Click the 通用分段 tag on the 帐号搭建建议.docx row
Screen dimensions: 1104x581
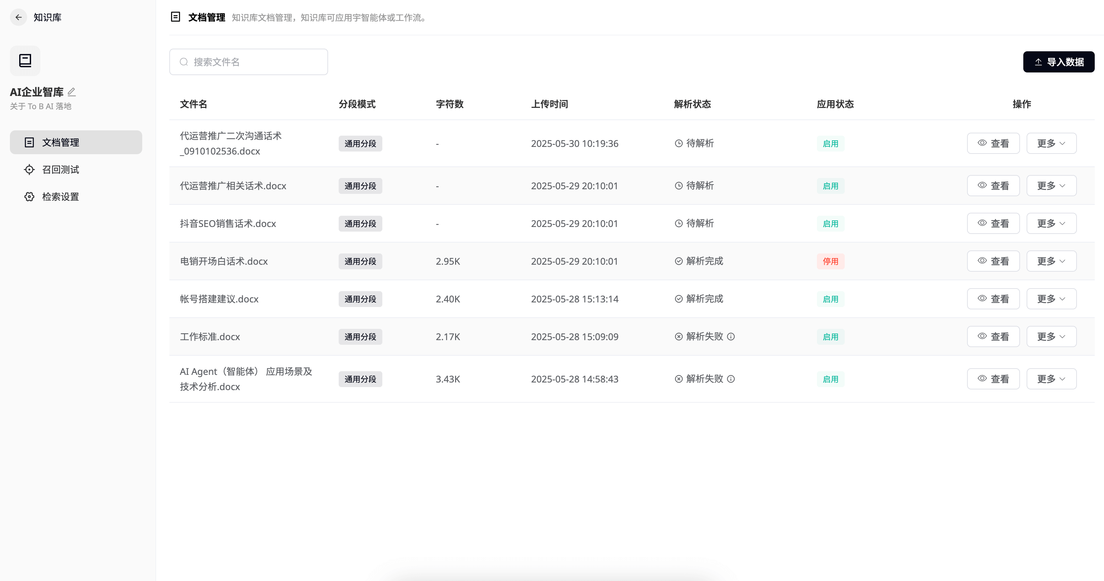click(360, 299)
